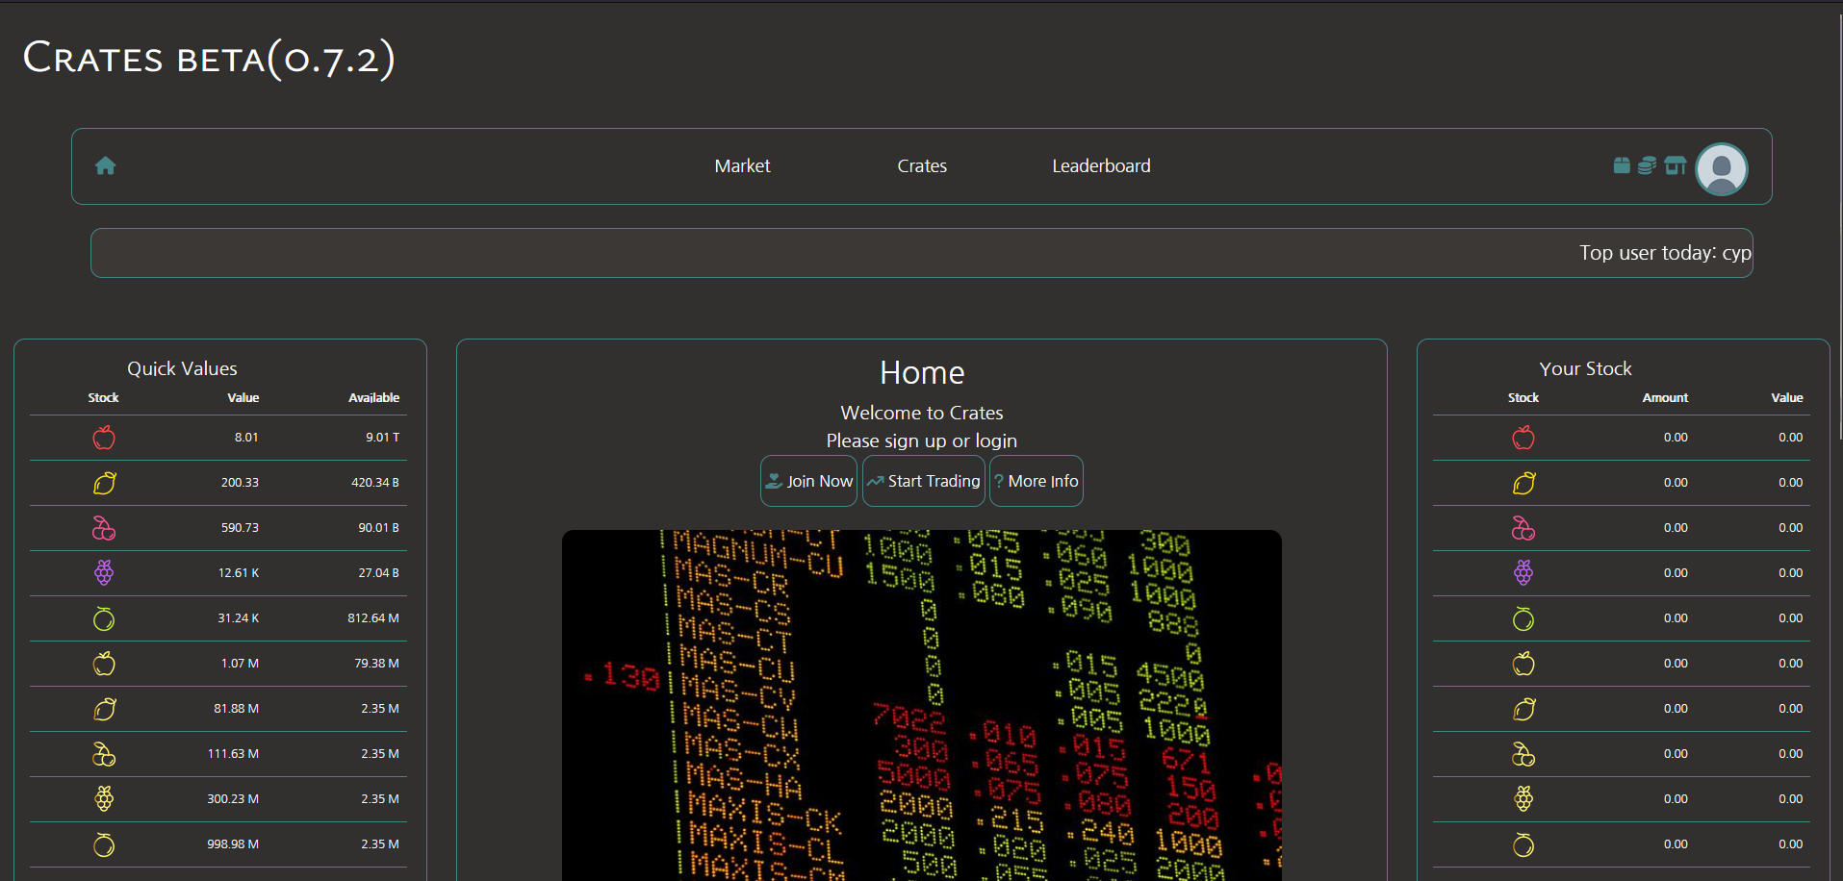
Task: Switch to the Crates tab
Action: (x=922, y=166)
